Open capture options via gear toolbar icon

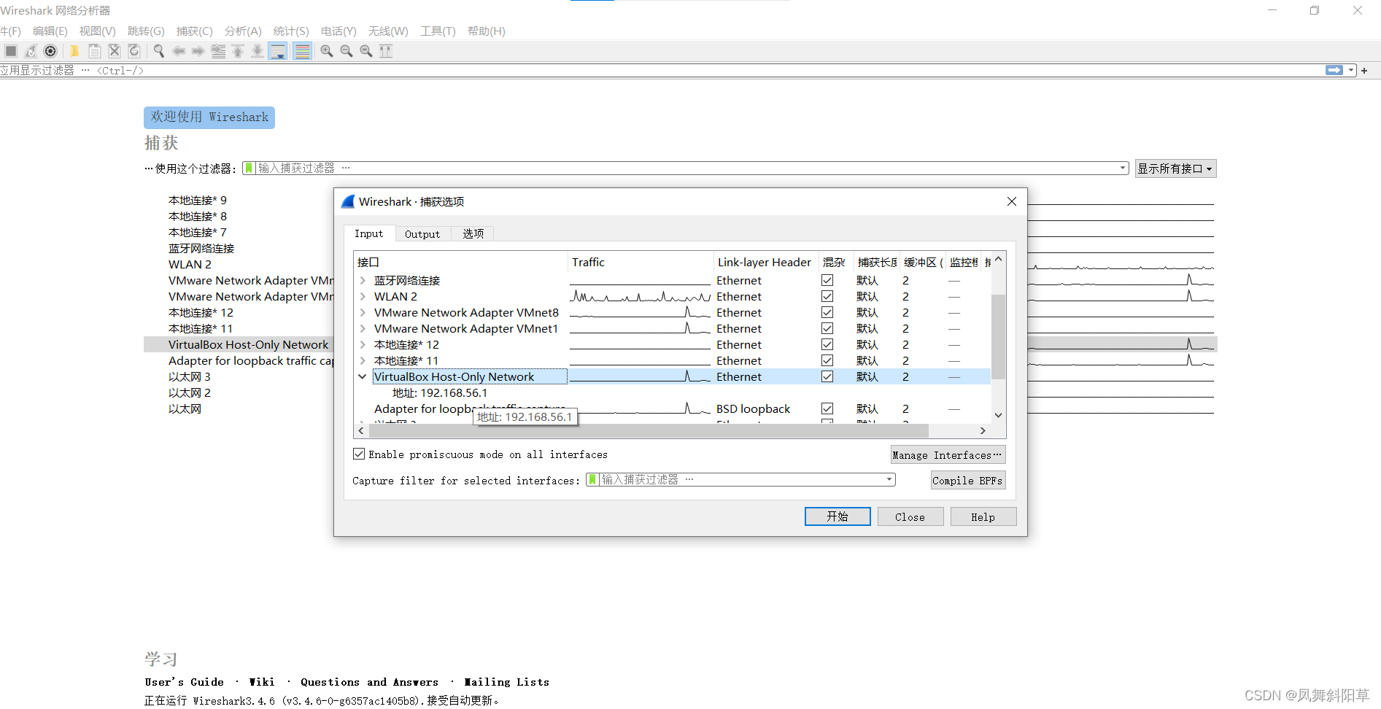(x=50, y=51)
